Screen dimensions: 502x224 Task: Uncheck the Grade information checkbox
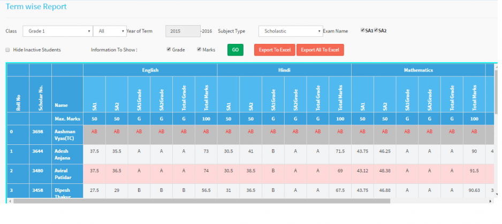coord(169,50)
